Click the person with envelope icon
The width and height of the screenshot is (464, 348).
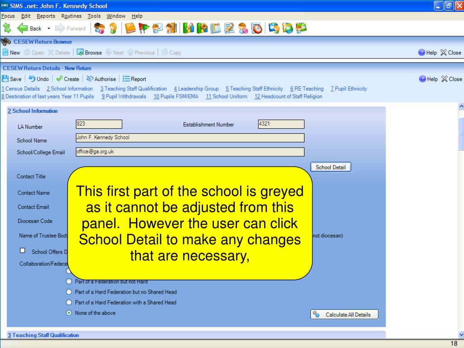click(157, 29)
